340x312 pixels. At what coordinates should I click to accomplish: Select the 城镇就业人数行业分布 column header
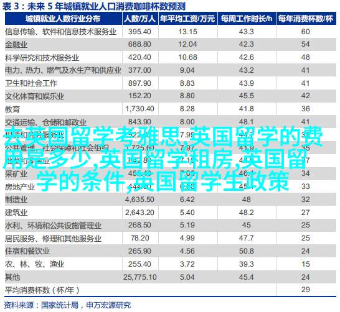[63, 19]
